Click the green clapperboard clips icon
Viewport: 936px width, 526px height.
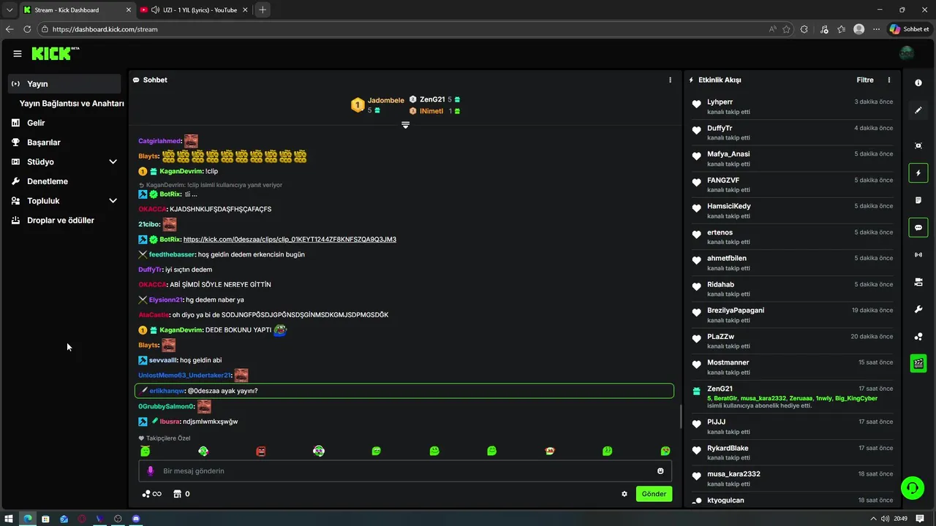coord(918,363)
